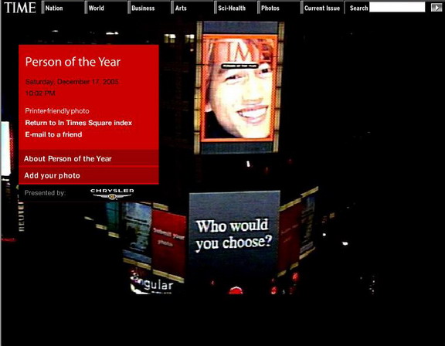Select the Arts navigation tab
The width and height of the screenshot is (445, 346).
pyautogui.click(x=181, y=8)
